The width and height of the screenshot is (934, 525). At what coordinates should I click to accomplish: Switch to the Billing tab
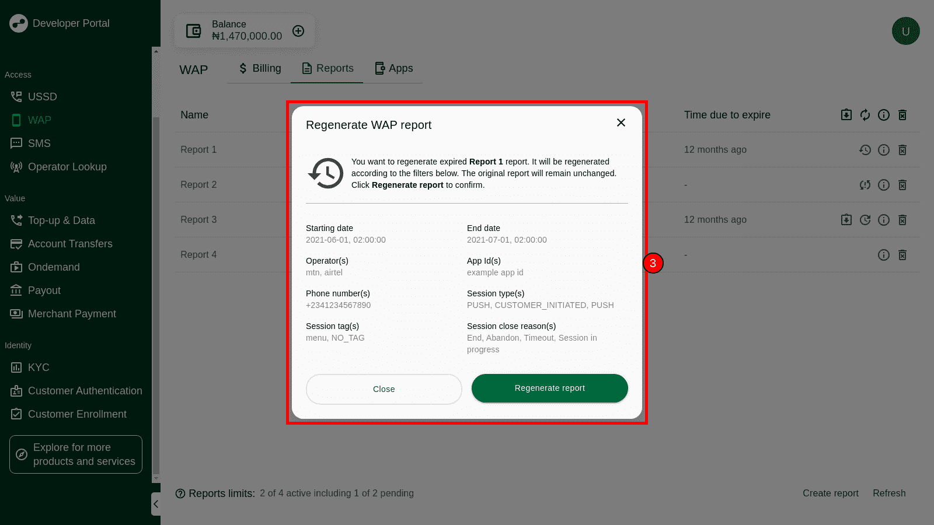point(260,68)
